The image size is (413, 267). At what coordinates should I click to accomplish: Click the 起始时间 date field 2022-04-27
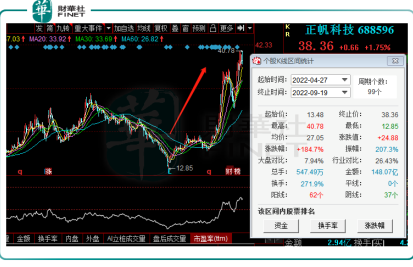[320, 80]
